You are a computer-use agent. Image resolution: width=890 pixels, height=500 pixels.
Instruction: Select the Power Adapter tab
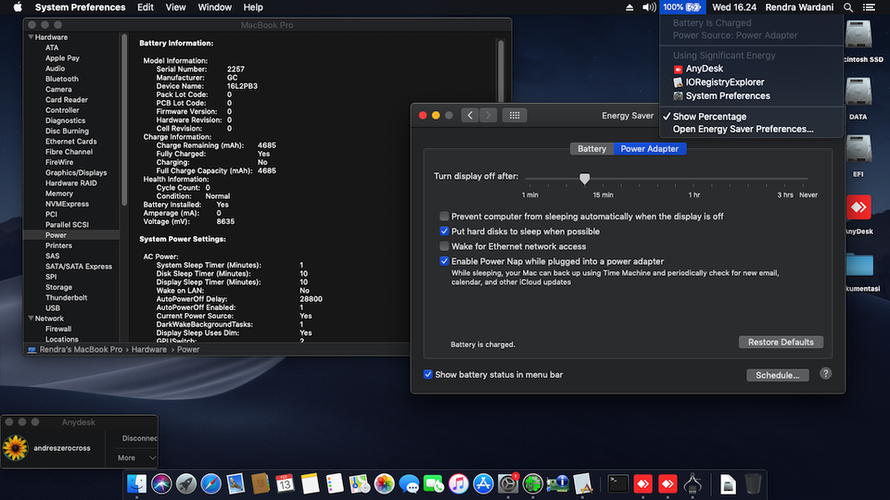tap(649, 148)
